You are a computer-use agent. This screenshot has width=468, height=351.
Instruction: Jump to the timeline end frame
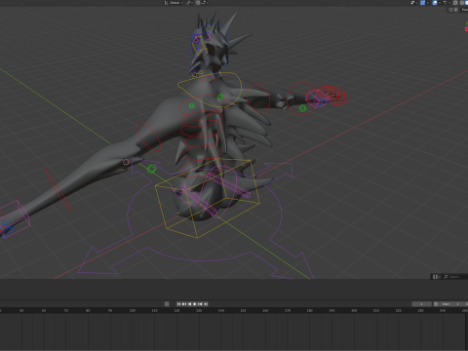206,304
